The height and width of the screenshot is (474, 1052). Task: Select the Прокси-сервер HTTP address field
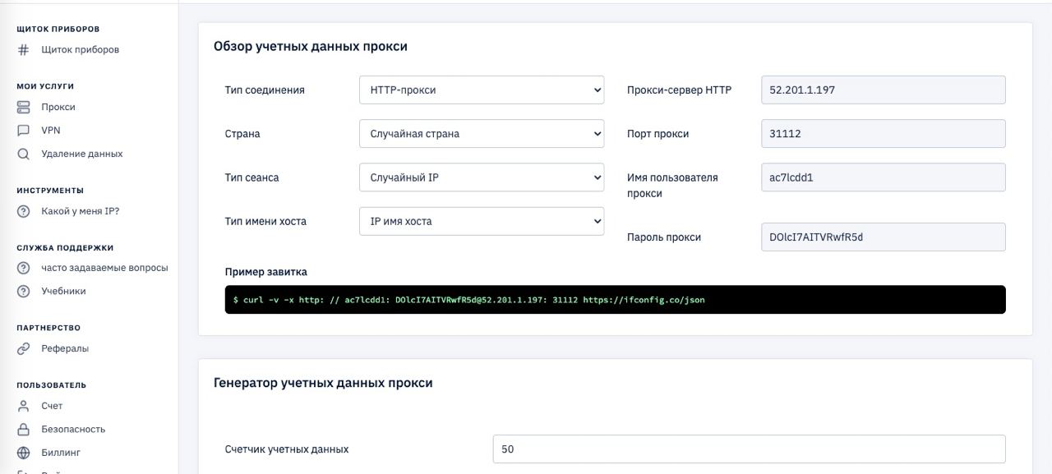point(883,90)
